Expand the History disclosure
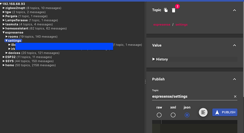 click(160, 59)
